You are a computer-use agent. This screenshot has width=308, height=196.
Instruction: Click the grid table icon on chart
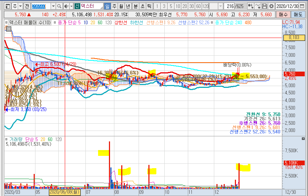pos(8,29)
